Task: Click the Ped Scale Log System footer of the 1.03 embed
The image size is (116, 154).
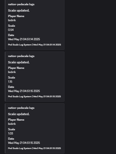Action: pyautogui.click(x=34, y=148)
